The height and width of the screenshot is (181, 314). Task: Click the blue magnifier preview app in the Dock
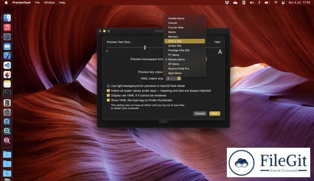click(7, 122)
